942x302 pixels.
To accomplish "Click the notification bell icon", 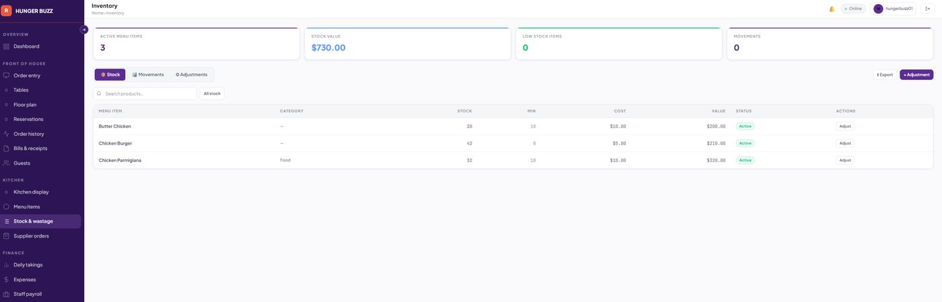I will coord(832,9).
